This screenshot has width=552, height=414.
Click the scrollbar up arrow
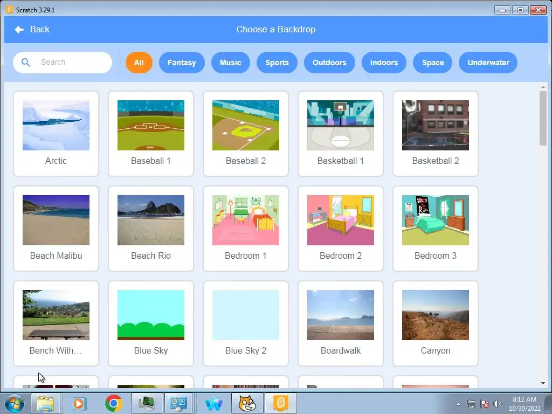[543, 87]
